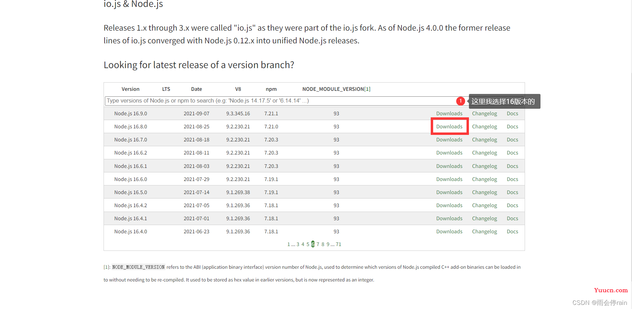Open Docs for Node.js 16.9.0
Image resolution: width=632 pixels, height=309 pixels.
[x=512, y=114]
